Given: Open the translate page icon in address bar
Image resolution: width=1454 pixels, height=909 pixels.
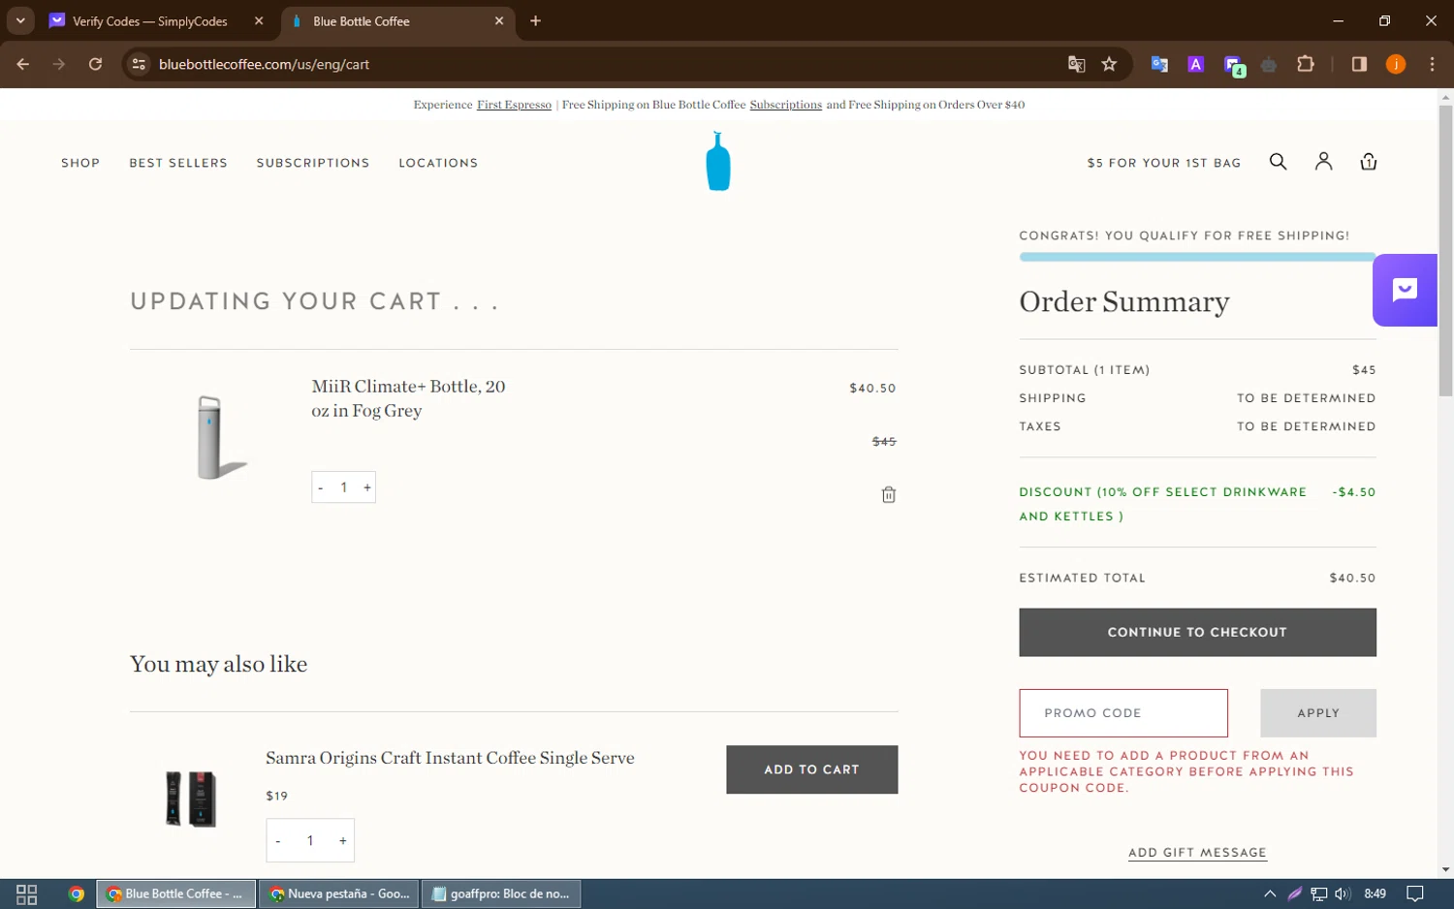Looking at the screenshot, I should (x=1076, y=64).
